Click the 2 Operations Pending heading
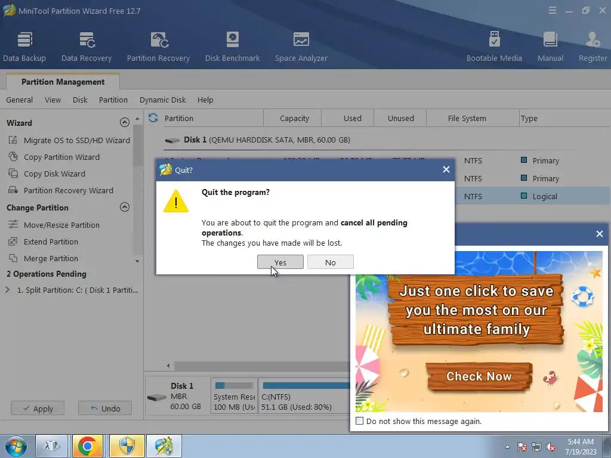This screenshot has height=458, width=611. coord(47,274)
